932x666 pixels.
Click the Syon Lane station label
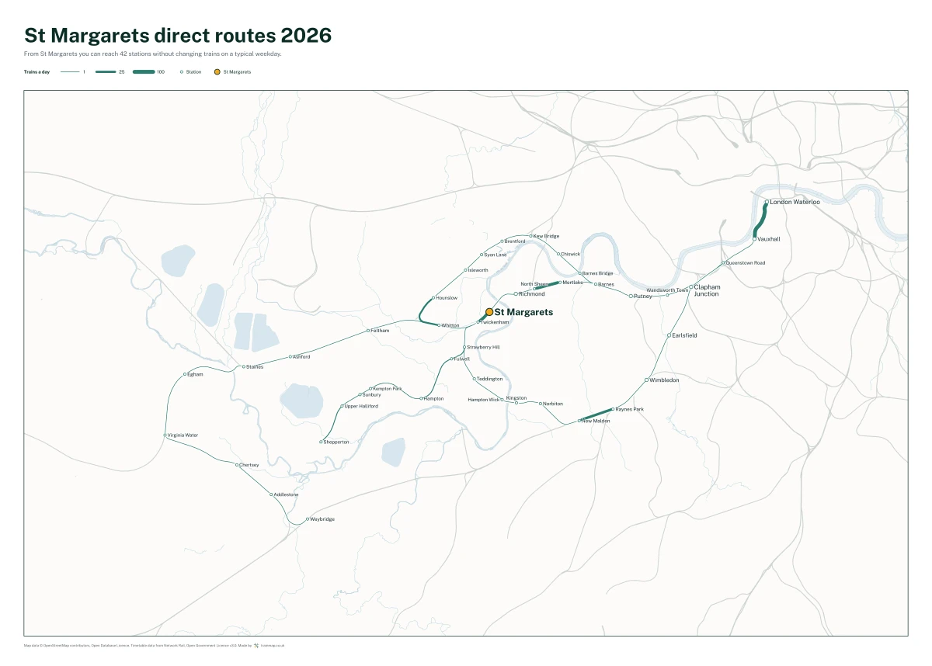(x=495, y=255)
